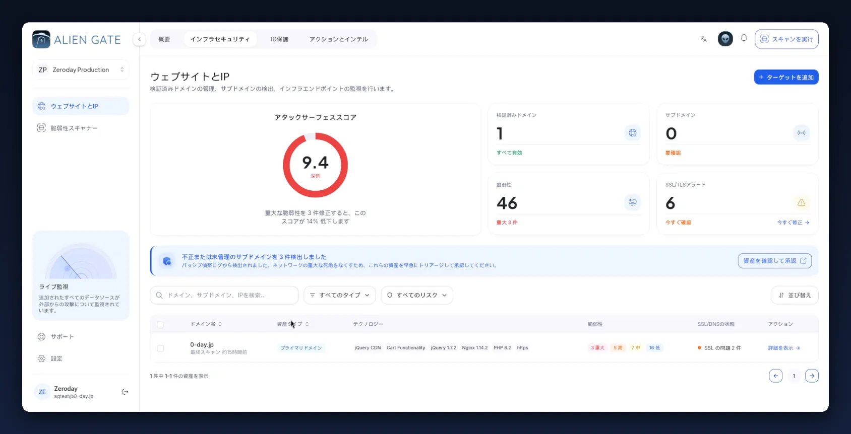Click the 脆弱性スキャナー sidebar icon
The width and height of the screenshot is (851, 434).
(x=41, y=128)
